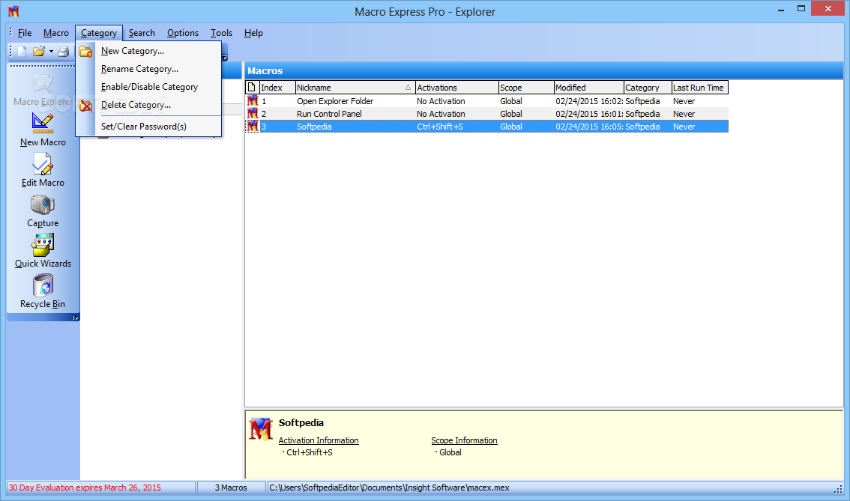The height and width of the screenshot is (501, 850).
Task: Open the dropdown arrow beside Open folder
Action: (x=51, y=52)
